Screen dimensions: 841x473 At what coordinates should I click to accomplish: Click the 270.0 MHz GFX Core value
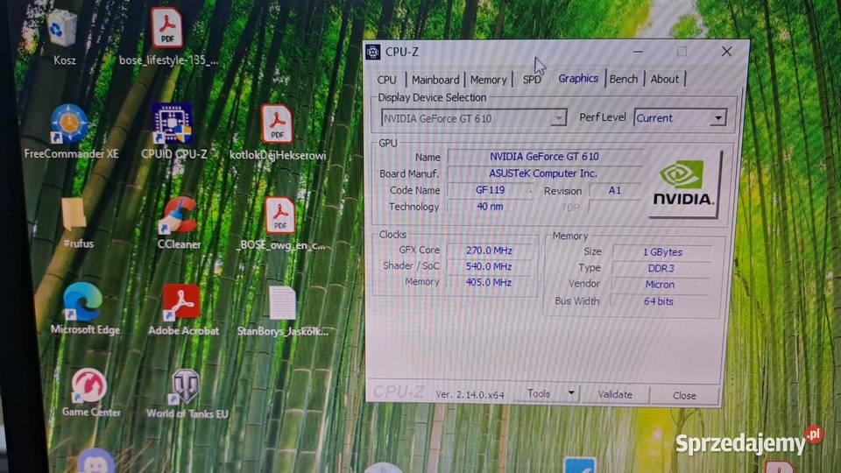click(x=489, y=251)
